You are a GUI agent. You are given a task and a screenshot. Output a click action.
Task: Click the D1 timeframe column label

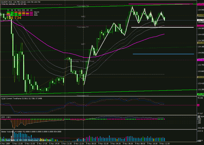tap(8, 10)
